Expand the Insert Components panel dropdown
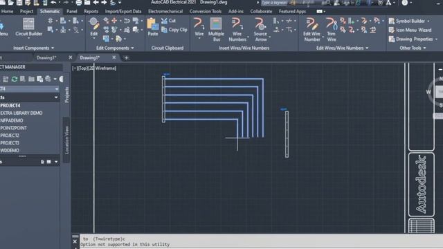 pyautogui.click(x=53, y=48)
